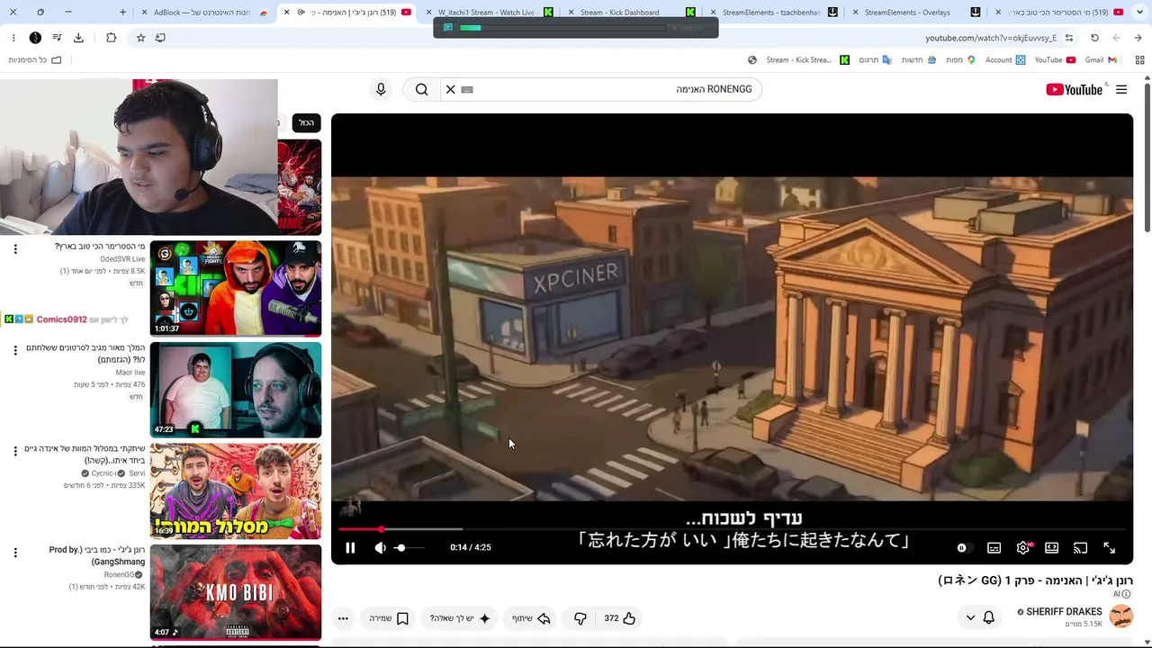The width and height of the screenshot is (1152, 648).
Task: Cast the video with the Cast icon
Action: pyautogui.click(x=1080, y=547)
